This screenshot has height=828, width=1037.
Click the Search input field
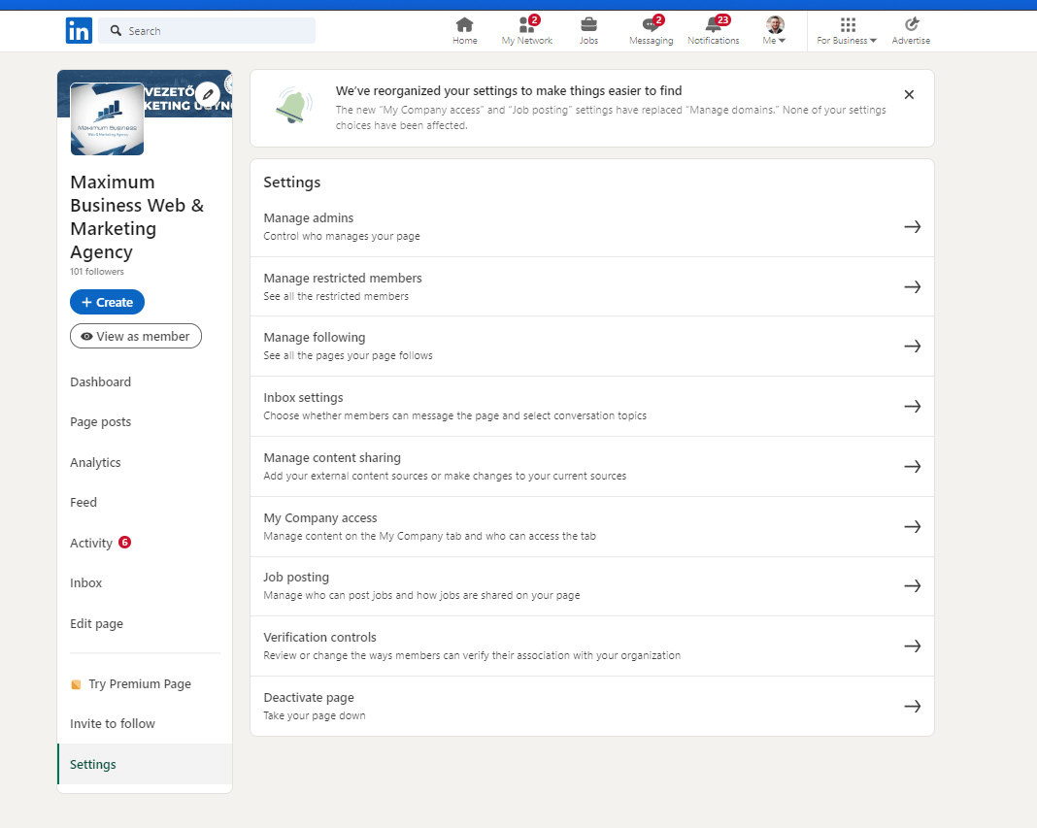pyautogui.click(x=207, y=30)
